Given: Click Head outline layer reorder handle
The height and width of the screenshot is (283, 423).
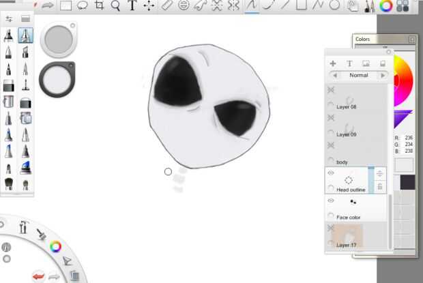Looking at the screenshot, I should 380,174.
